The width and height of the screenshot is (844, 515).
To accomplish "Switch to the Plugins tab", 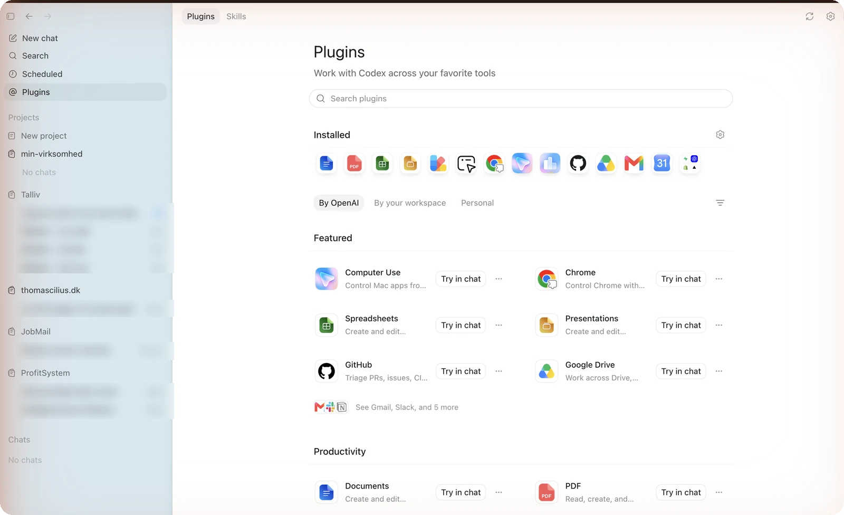I will (201, 16).
